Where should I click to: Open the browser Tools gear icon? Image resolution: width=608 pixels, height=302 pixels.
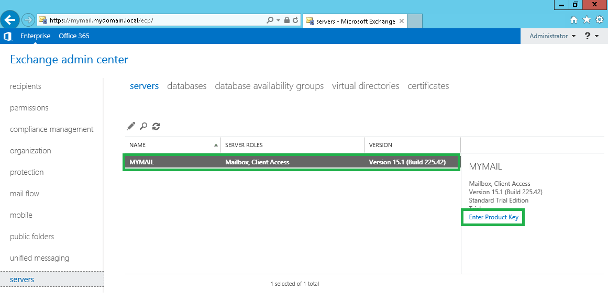(600, 20)
